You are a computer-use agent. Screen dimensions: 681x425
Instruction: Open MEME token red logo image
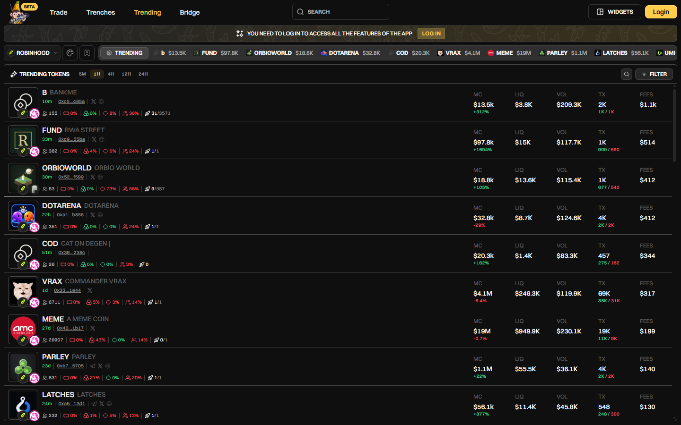pos(23,329)
